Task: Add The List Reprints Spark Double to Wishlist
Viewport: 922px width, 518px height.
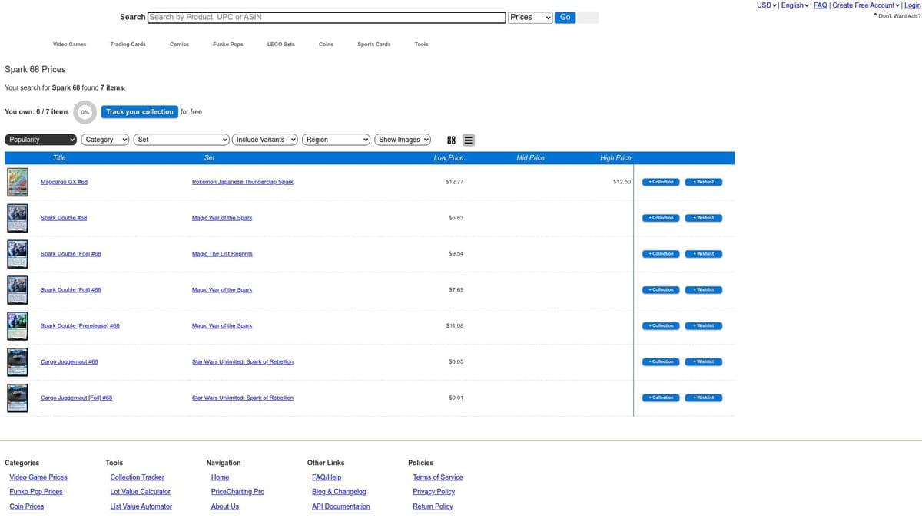Action: click(x=704, y=253)
